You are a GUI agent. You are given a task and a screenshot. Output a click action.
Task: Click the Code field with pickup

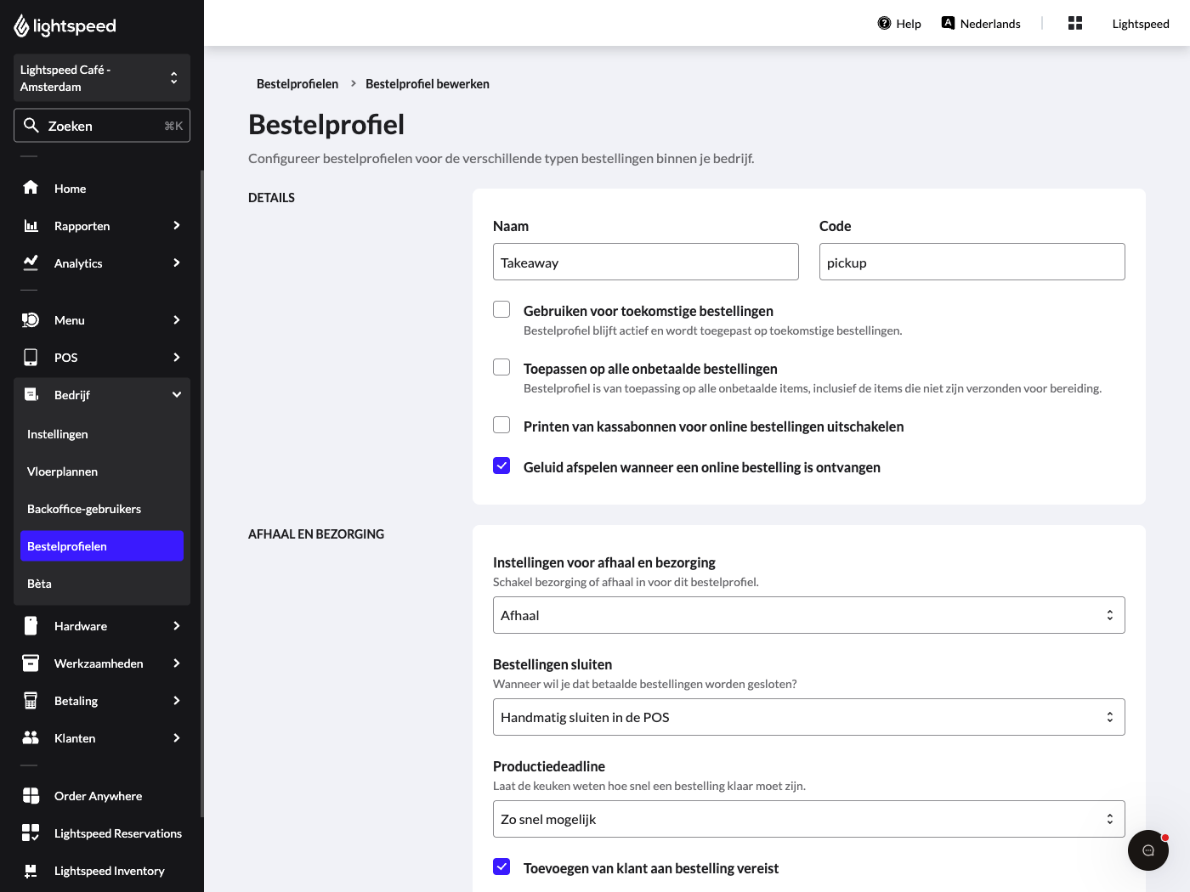click(972, 262)
